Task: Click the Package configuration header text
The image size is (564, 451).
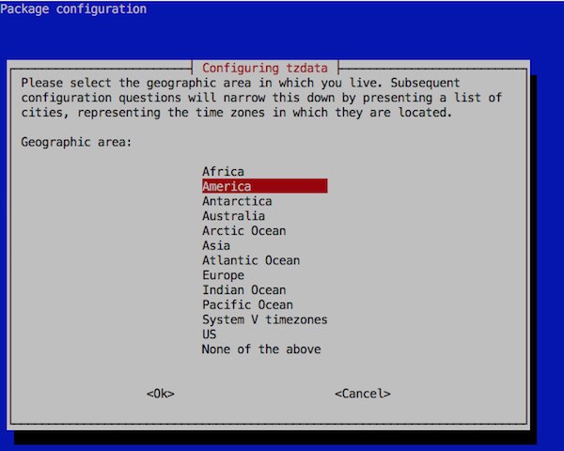Action: pyautogui.click(x=73, y=9)
